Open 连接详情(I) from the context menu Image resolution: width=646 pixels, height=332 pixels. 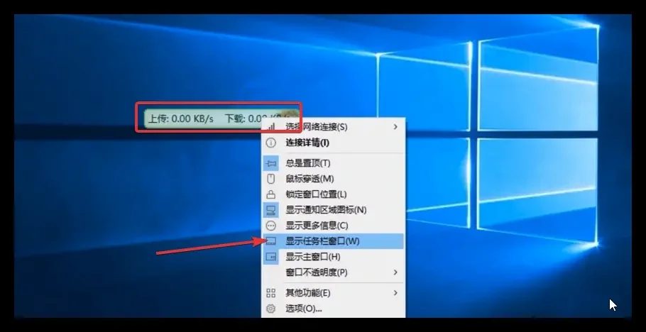click(333, 143)
